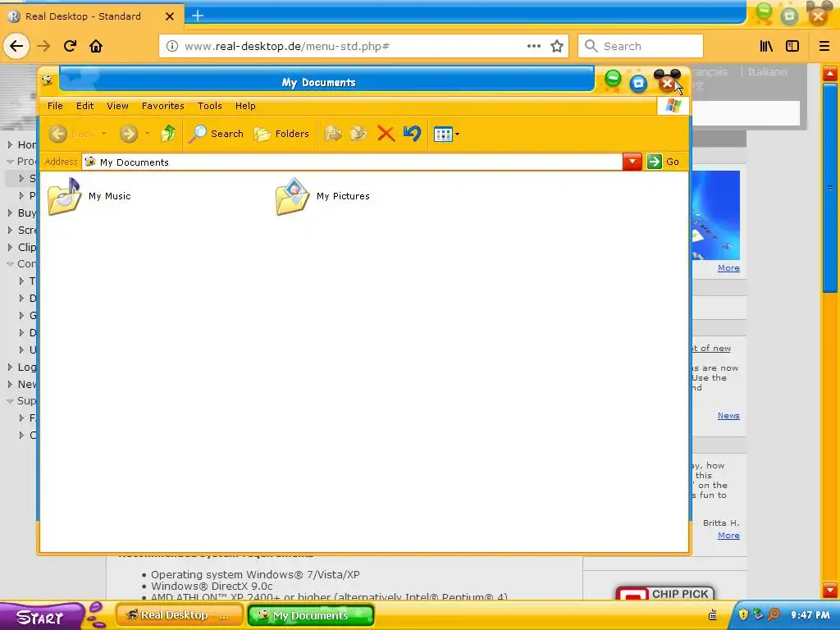Collapse the Sup tree item arrow
This screenshot has width=840, height=630.
(x=10, y=400)
